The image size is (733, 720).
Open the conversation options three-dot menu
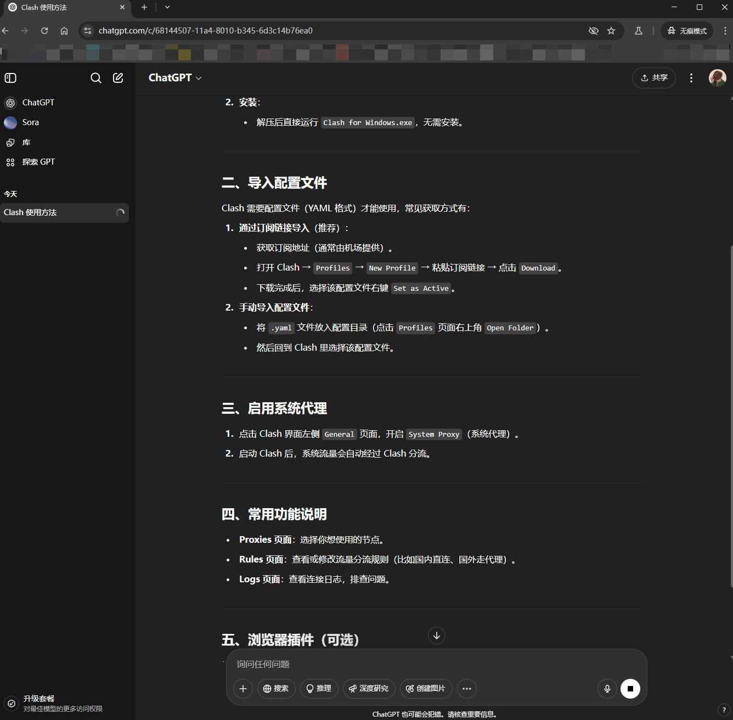691,78
